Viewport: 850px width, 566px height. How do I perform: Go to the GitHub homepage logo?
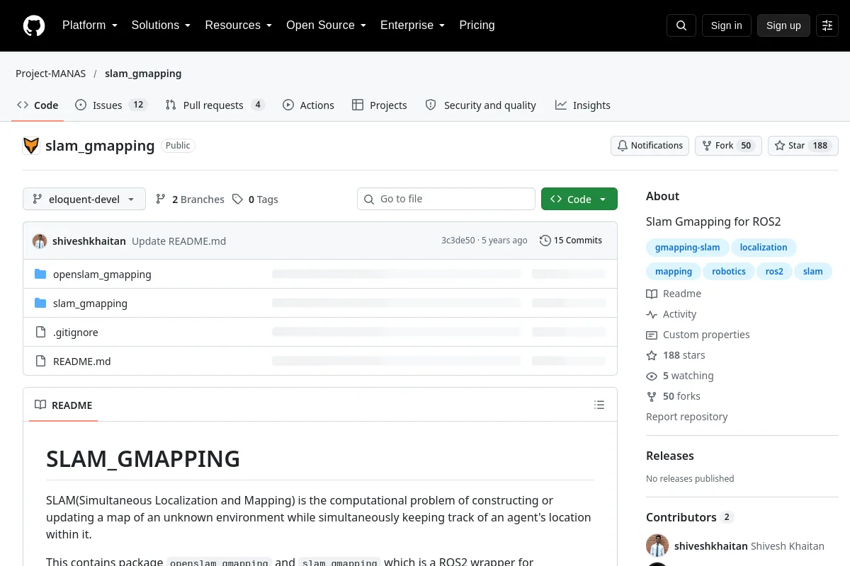(x=34, y=25)
